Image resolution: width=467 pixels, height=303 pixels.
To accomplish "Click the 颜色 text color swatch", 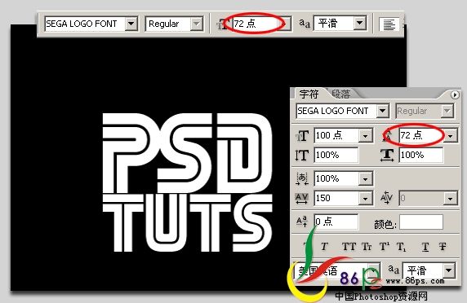I will pyautogui.click(x=420, y=222).
